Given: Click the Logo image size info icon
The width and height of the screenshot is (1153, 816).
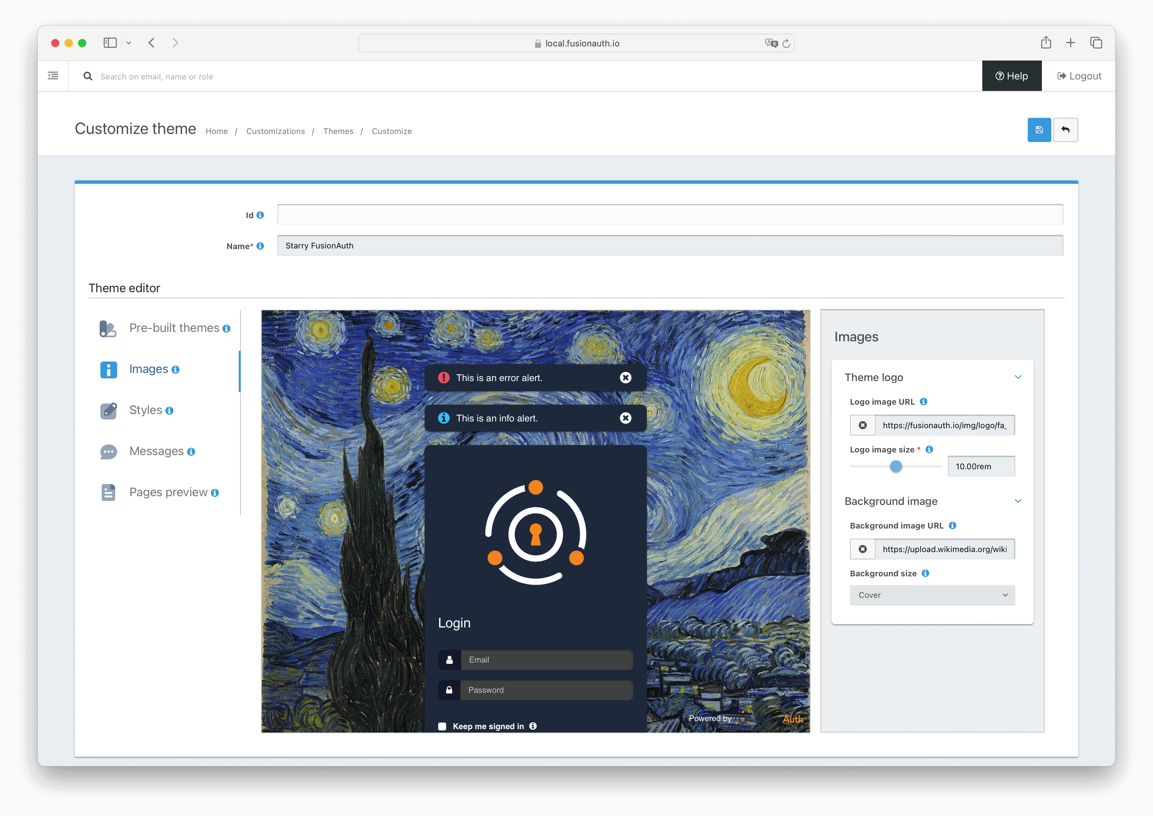Looking at the screenshot, I should [x=929, y=449].
